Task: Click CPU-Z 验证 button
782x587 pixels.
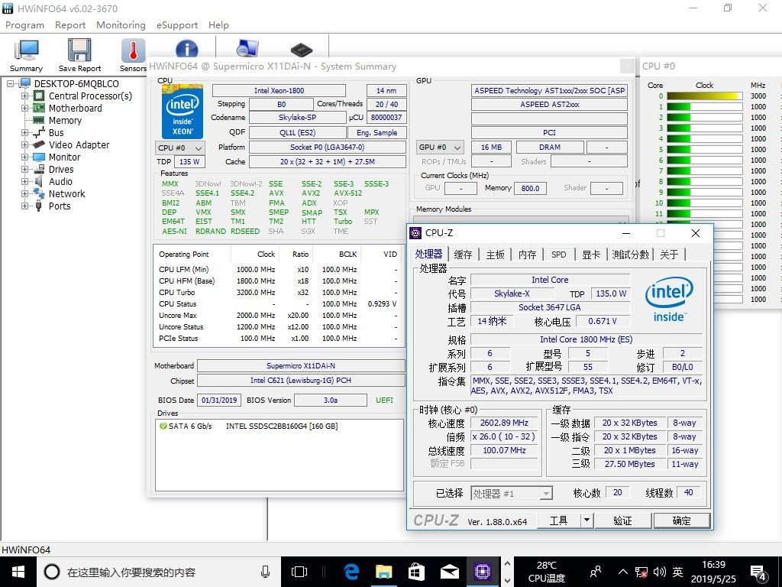Action: (622, 521)
